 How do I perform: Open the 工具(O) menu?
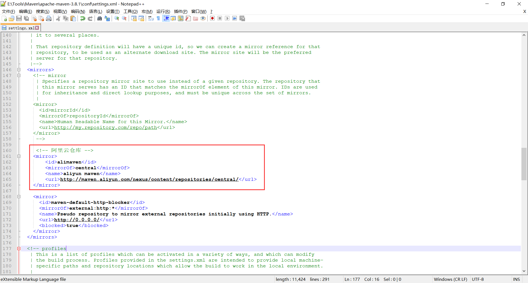(x=131, y=11)
